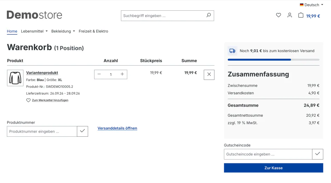Focus the Gutscheincode eingeben field
This screenshot has width=331, height=183.
click(x=268, y=154)
